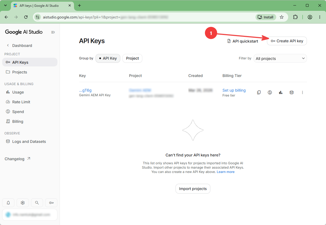Screen dimensions: 326x225
Task: Open browser profile icon
Action: (x=310, y=17)
